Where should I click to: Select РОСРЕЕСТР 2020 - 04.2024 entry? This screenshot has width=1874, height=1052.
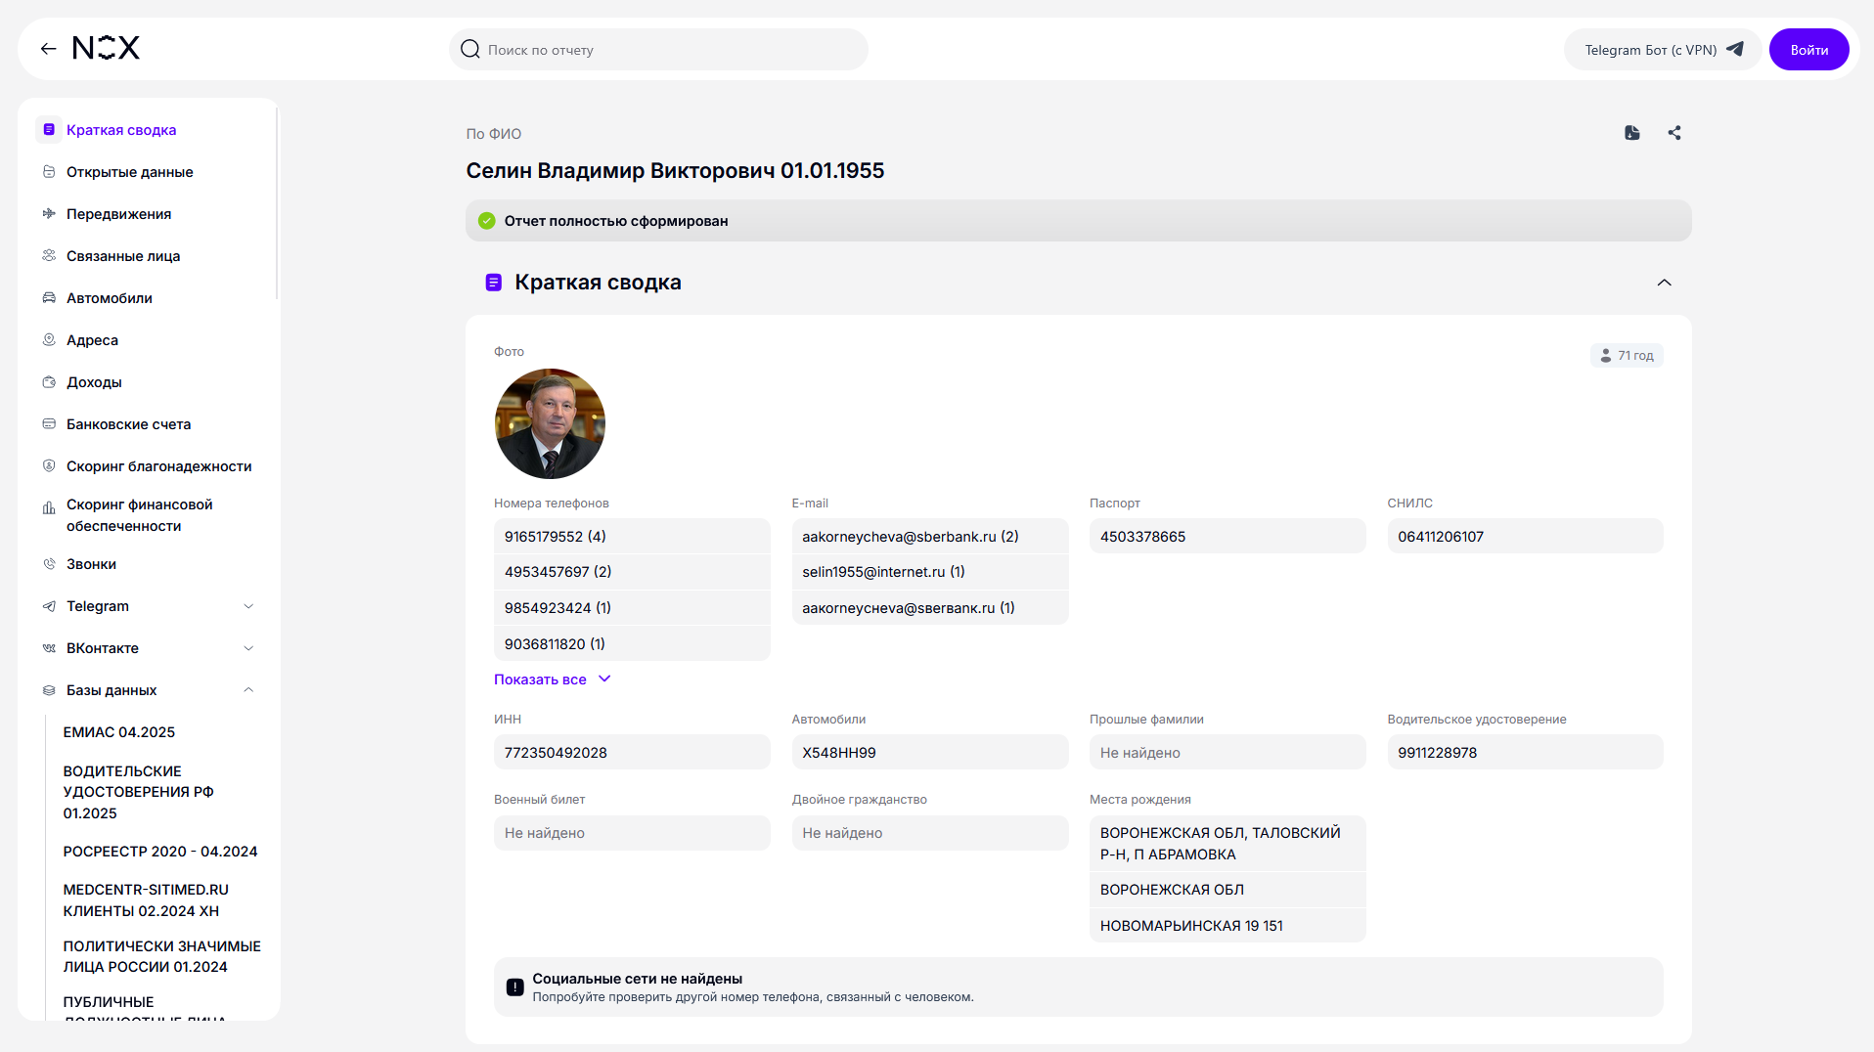(160, 852)
